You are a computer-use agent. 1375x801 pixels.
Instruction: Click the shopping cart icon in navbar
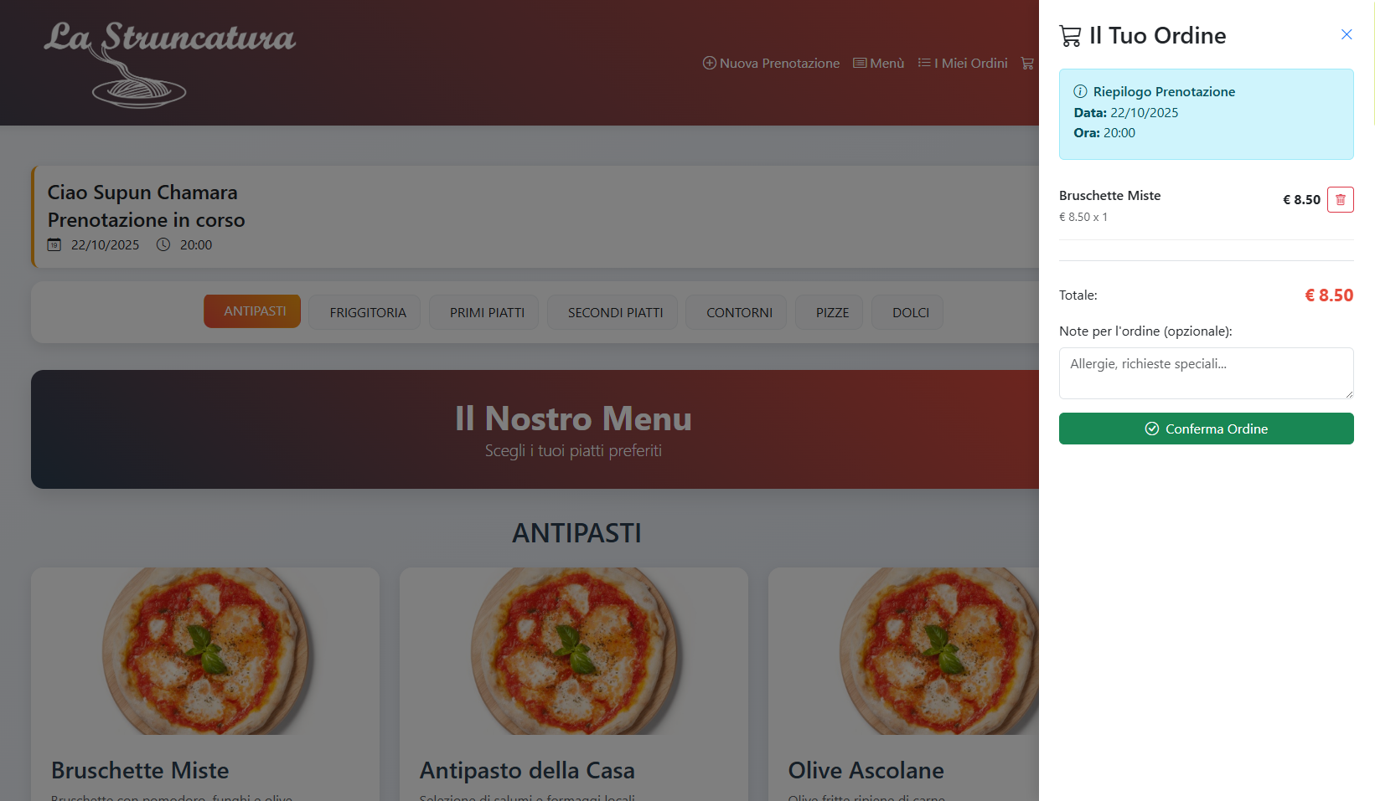(x=1027, y=64)
